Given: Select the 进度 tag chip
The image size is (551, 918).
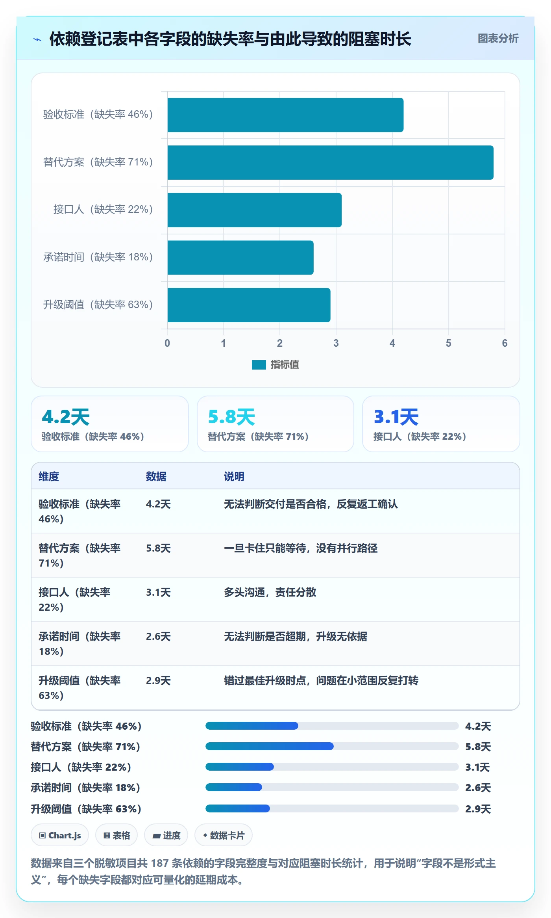Looking at the screenshot, I should tap(166, 835).
